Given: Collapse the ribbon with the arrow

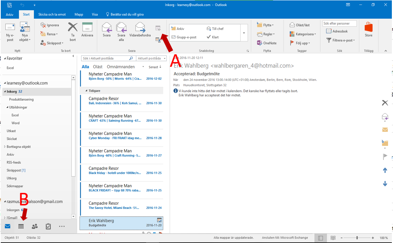Looking at the screenshot, I should coord(386,51).
